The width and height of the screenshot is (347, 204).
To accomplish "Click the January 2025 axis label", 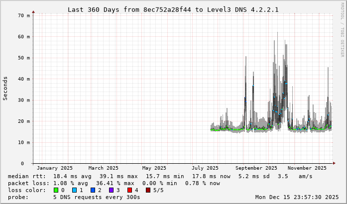I will tap(55, 168).
